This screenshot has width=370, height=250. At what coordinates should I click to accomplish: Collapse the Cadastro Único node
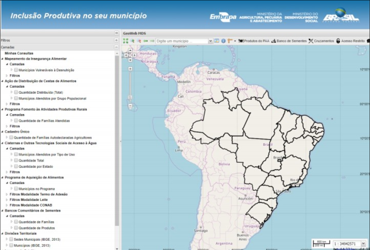(2, 132)
